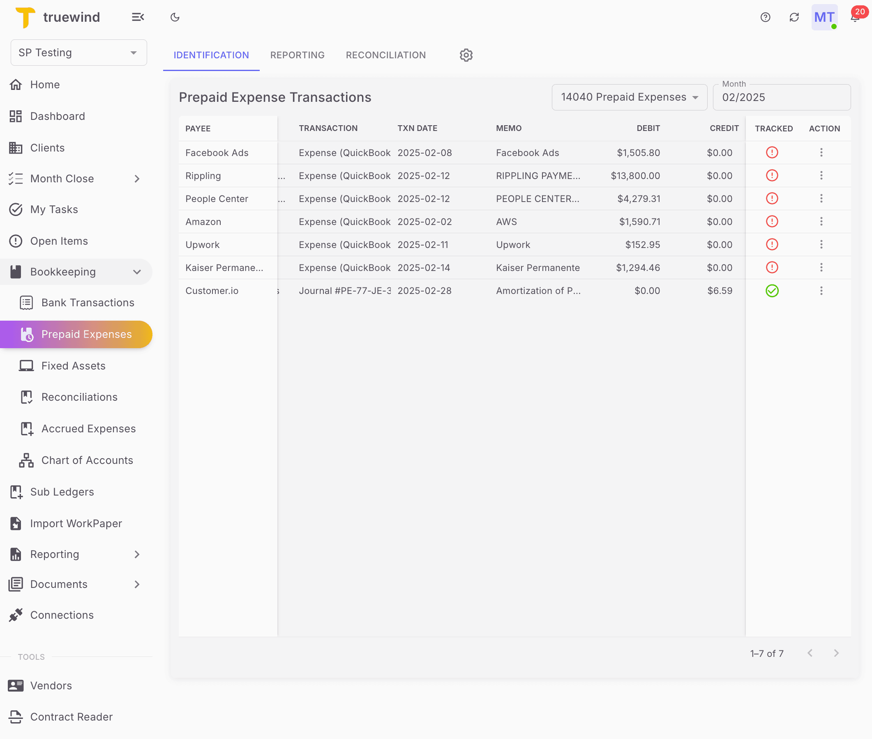This screenshot has height=739, width=872.
Task: Click the next page pagination arrow
Action: click(836, 653)
